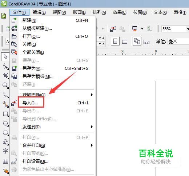This screenshot has width=189, height=176.
Task: Select the interactive Blend tool
Action: tap(6, 170)
